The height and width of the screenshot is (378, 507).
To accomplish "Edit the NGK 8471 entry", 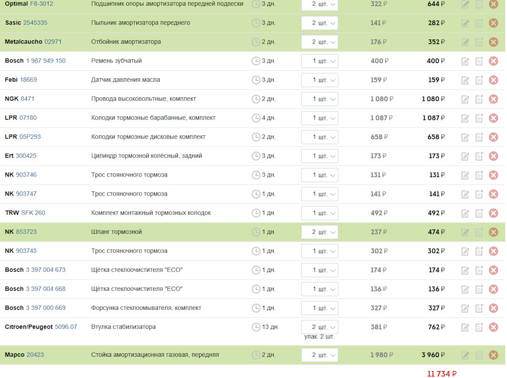I will point(465,99).
